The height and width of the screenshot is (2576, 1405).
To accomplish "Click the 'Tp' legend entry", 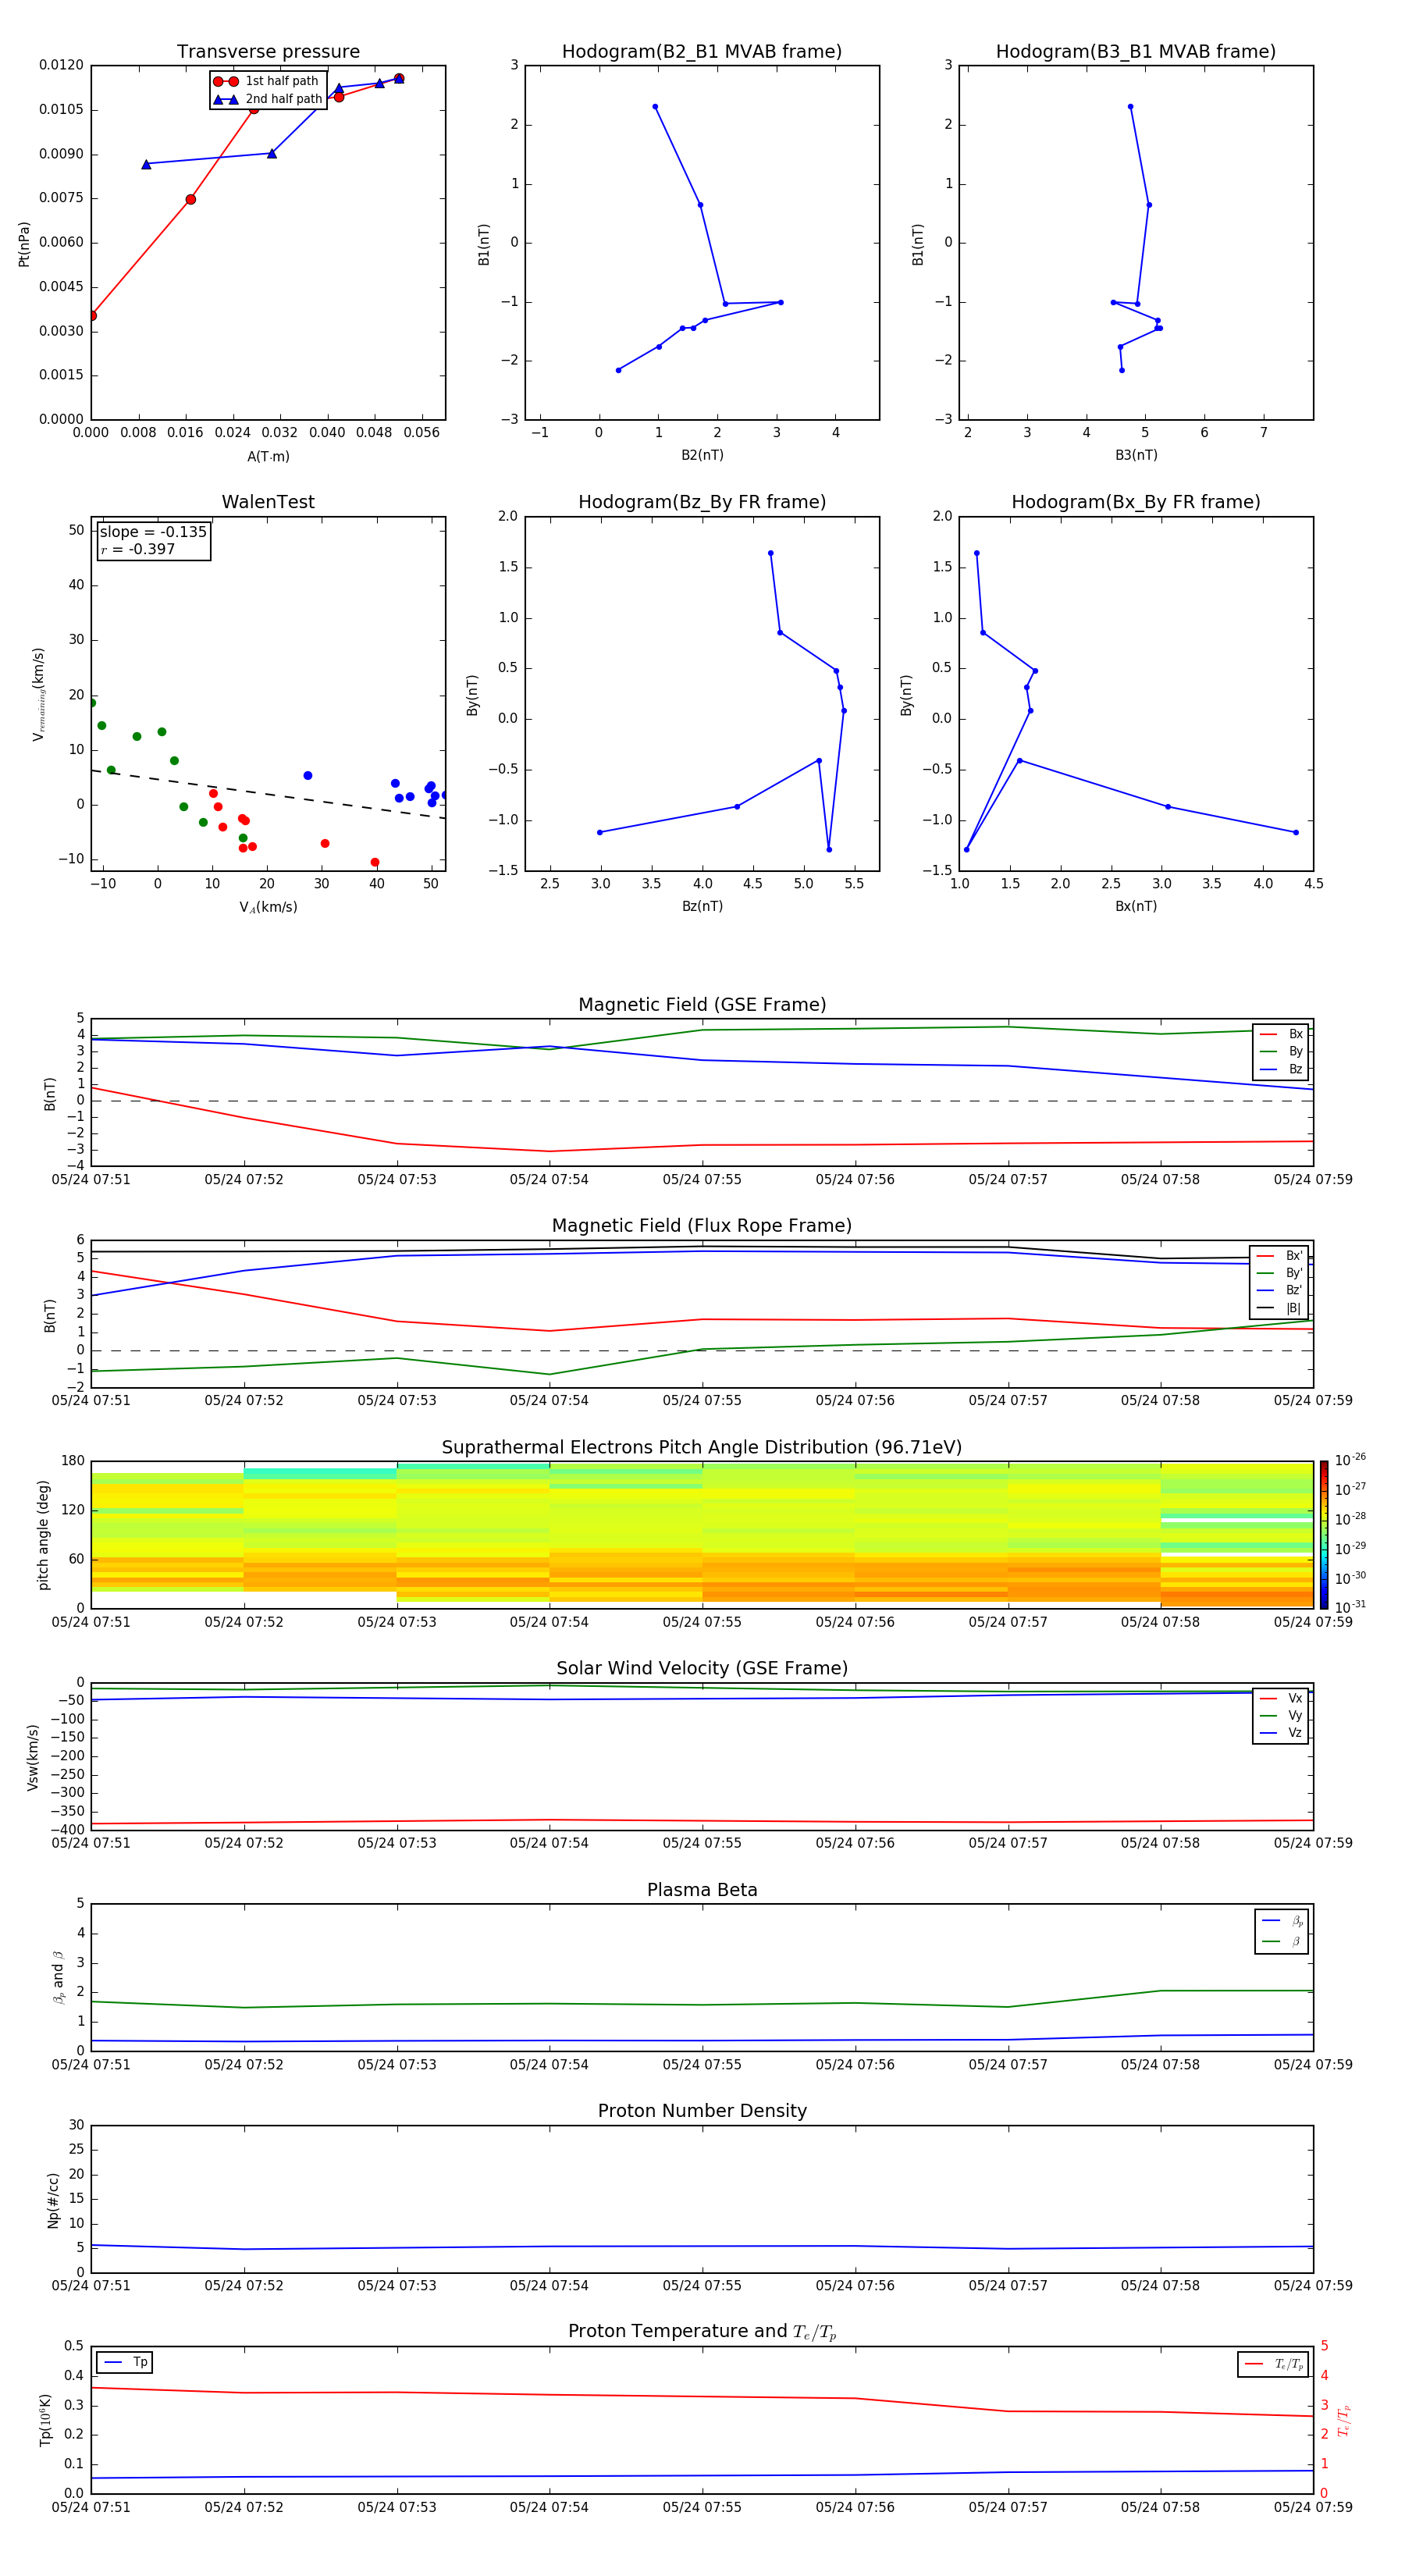I will [125, 2363].
